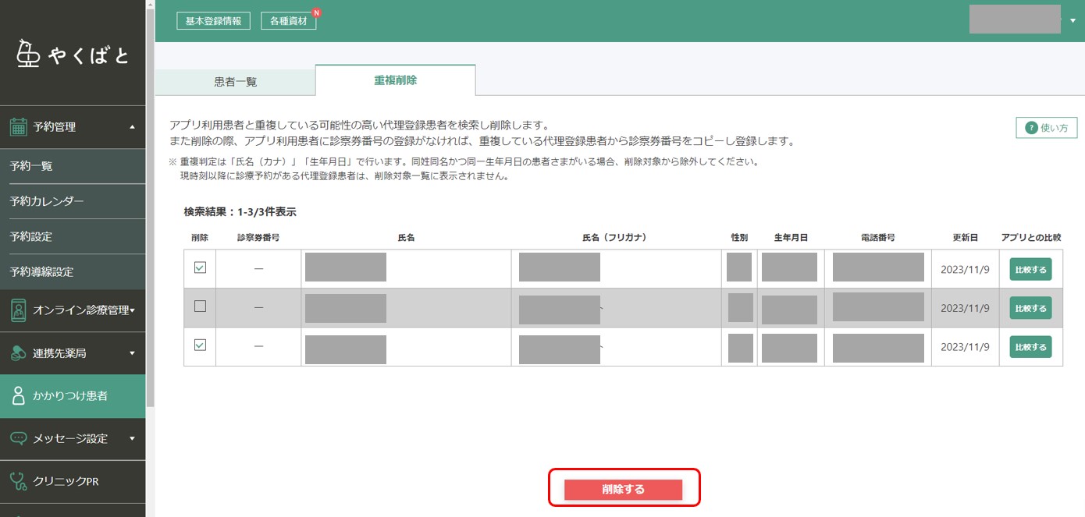Open 予約導線設定 in the sidebar

pyautogui.click(x=73, y=271)
